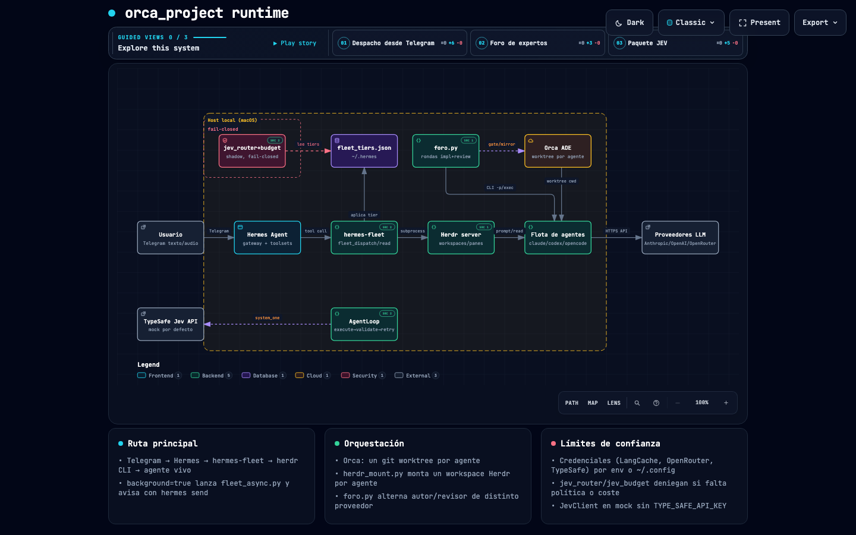Screen dimensions: 856x535
Task: Click the code icon on AgentLoop node
Action: point(337,314)
